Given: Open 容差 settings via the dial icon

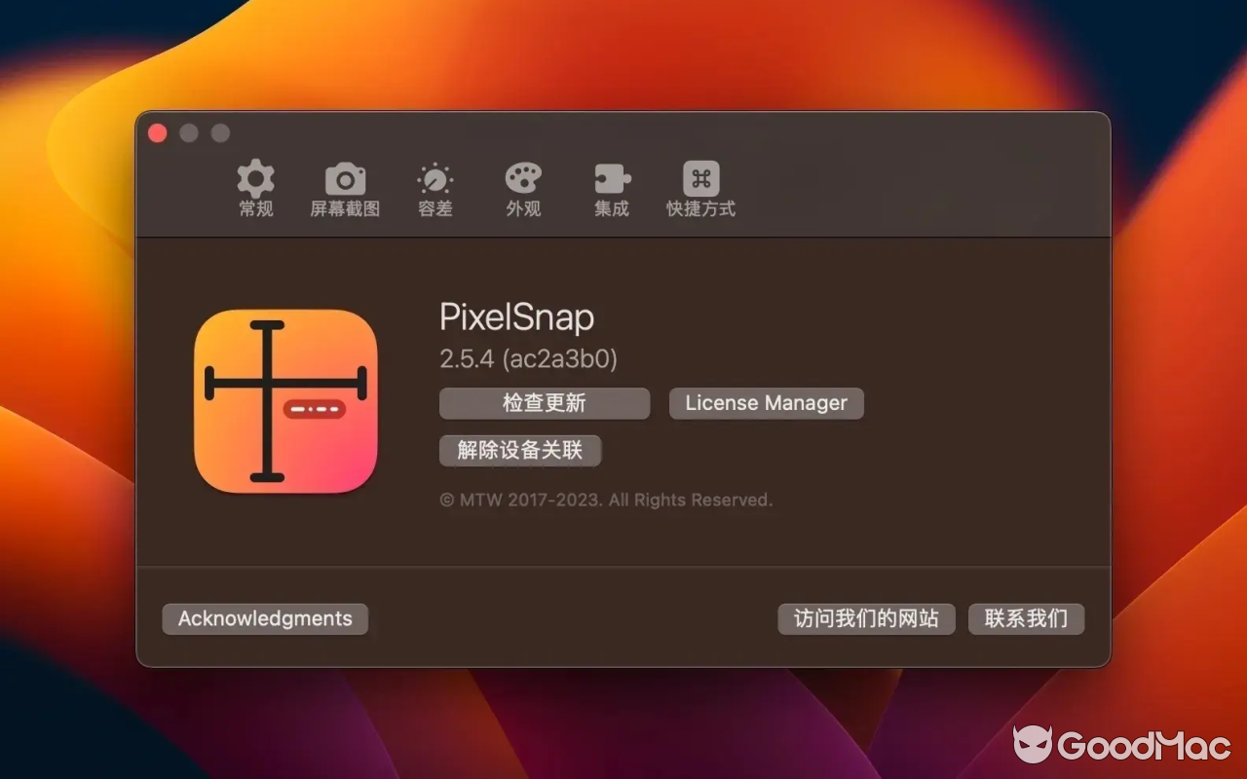Looking at the screenshot, I should (x=434, y=178).
